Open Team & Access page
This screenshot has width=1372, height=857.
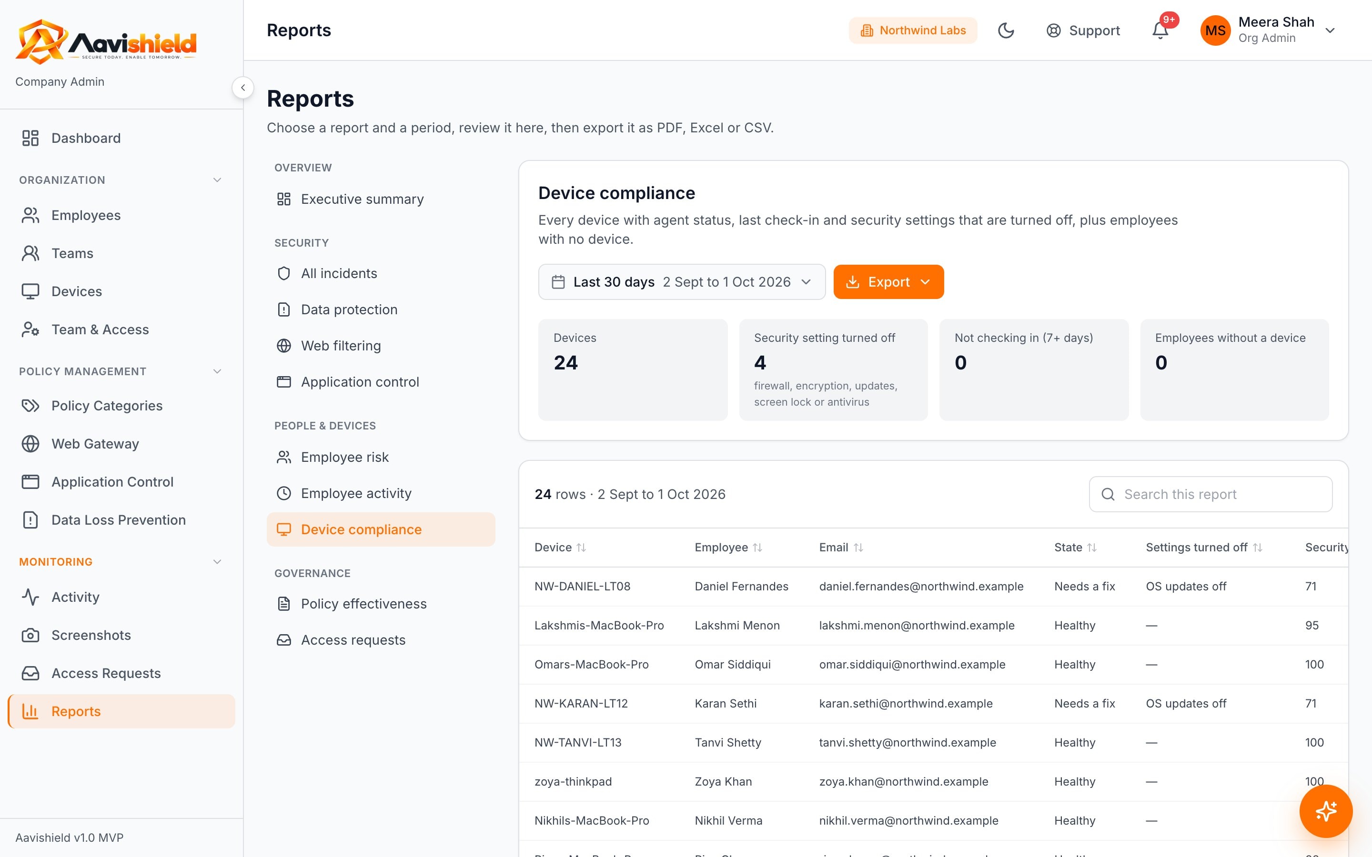[121, 329]
